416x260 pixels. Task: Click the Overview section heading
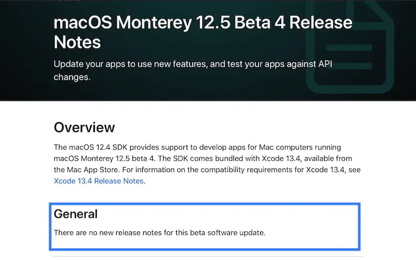point(84,127)
